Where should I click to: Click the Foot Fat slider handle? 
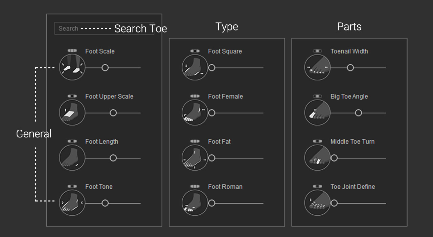(212, 158)
